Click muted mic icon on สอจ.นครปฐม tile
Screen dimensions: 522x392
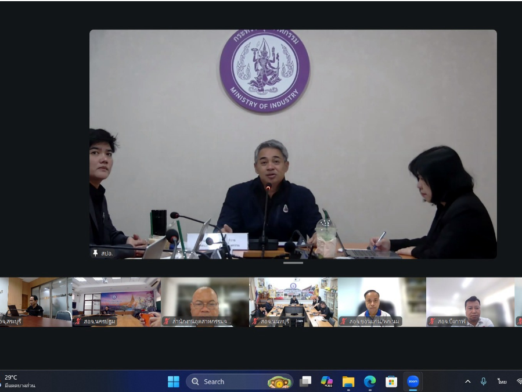point(78,321)
